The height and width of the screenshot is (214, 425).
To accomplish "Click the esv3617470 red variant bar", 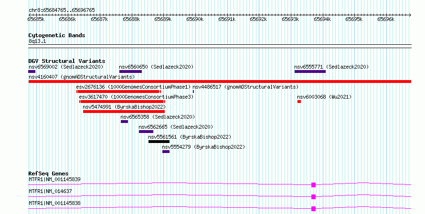I will point(122,102).
